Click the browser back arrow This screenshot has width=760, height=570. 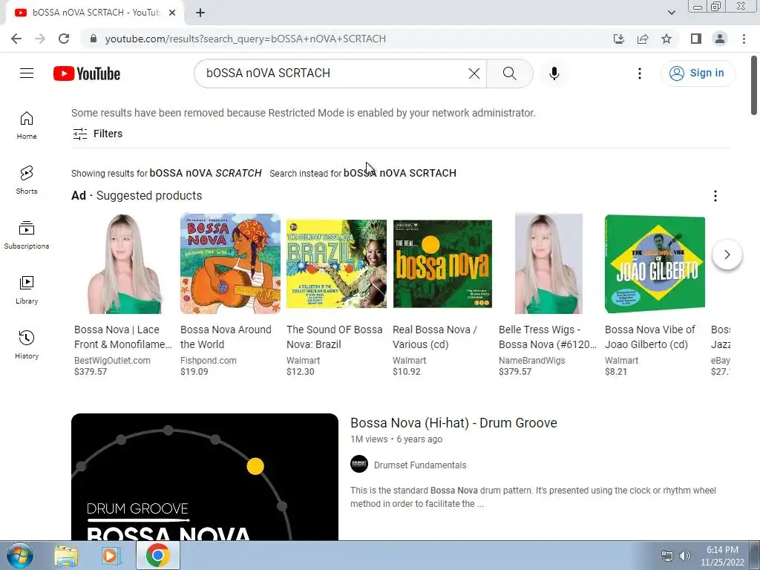[x=16, y=39]
